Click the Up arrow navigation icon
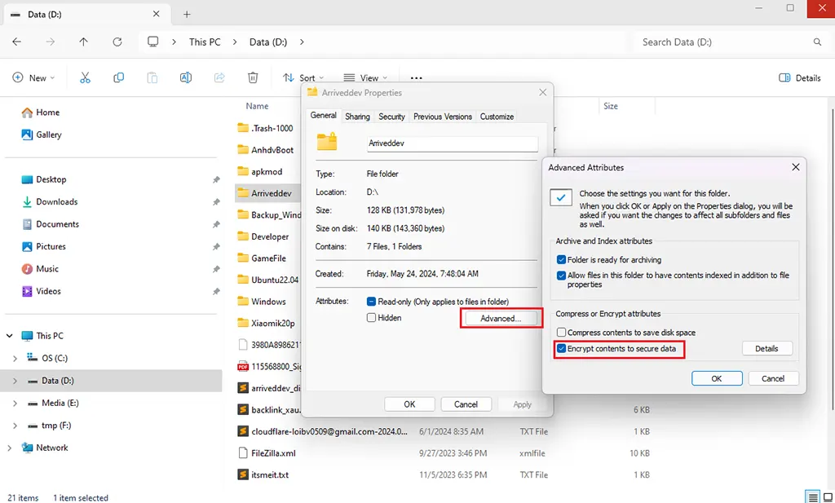This screenshot has height=503, width=835. 84,42
